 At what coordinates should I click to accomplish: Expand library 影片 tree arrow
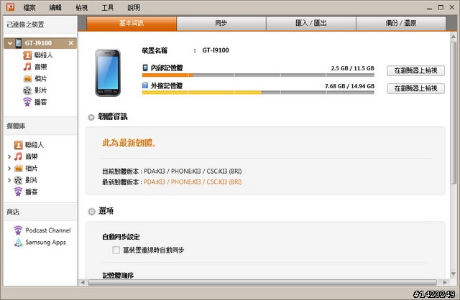(9, 180)
